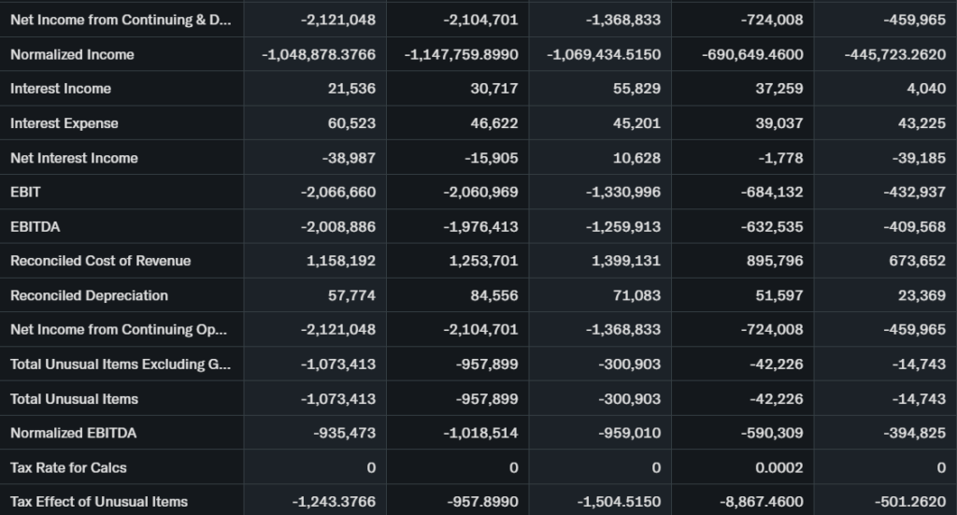Click the Normalized Income row label

(72, 54)
